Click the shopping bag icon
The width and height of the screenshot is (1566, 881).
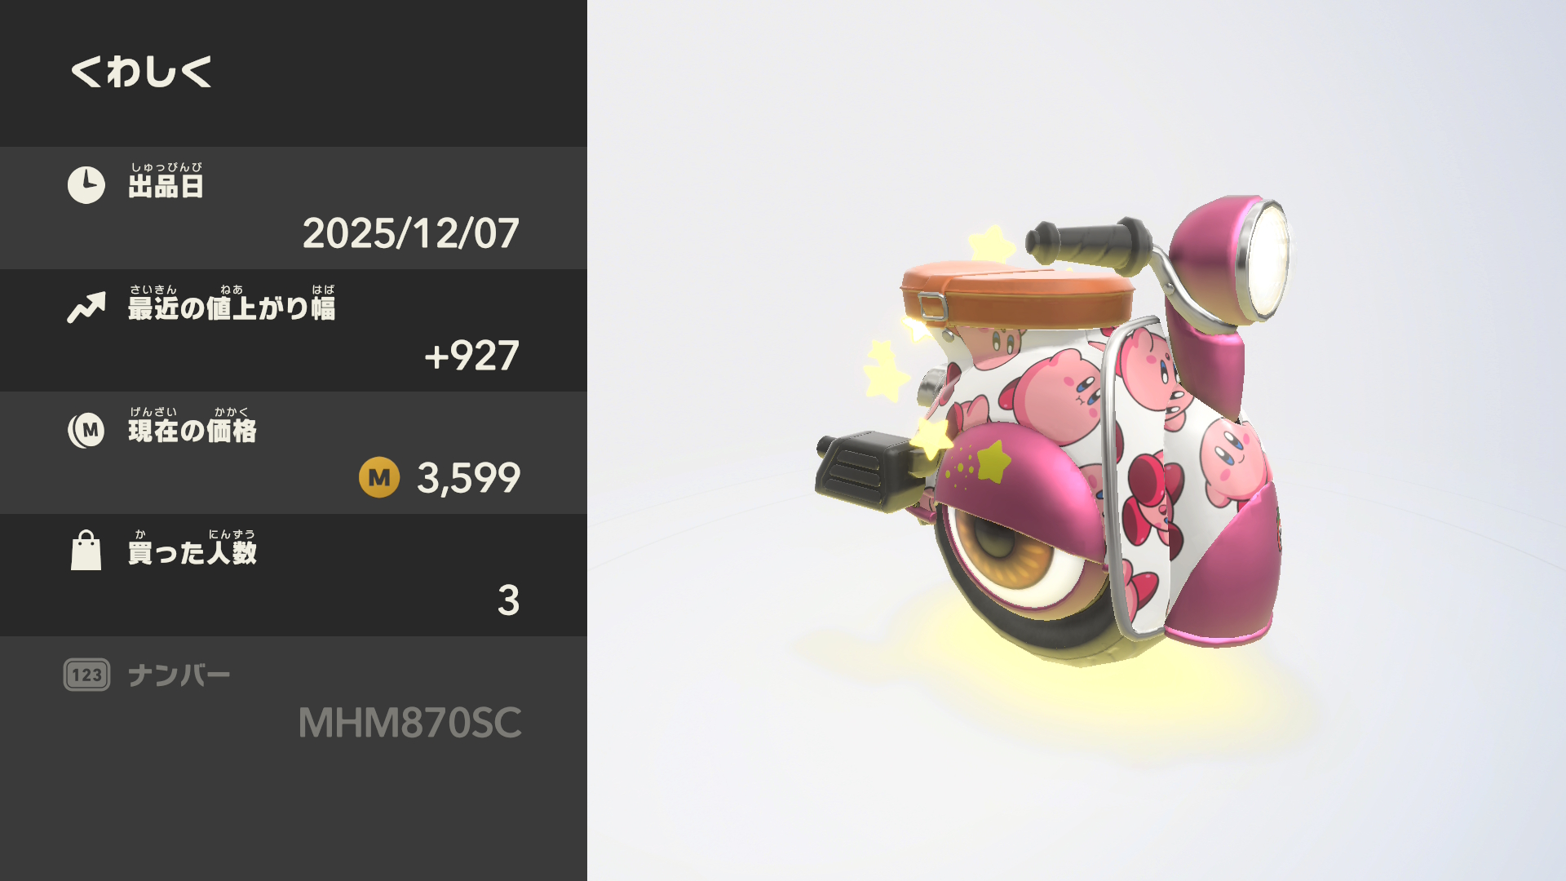(x=86, y=551)
